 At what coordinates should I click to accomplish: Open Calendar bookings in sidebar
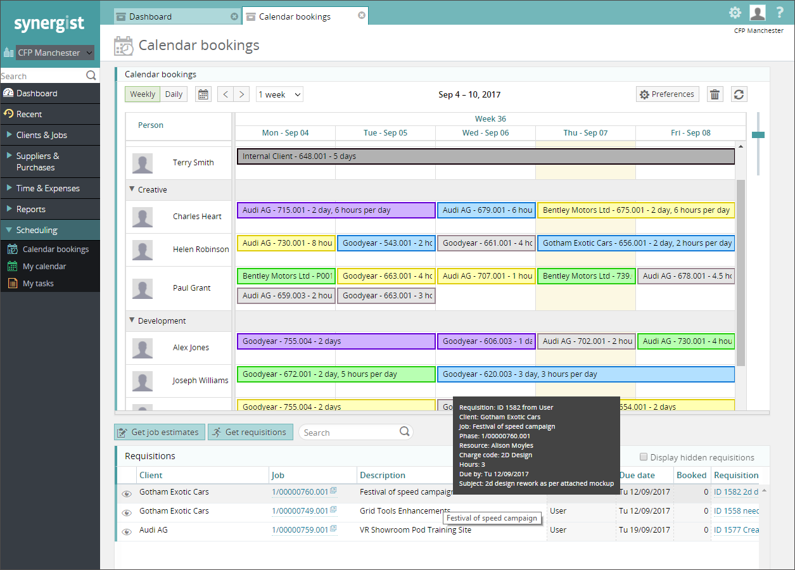pyautogui.click(x=50, y=250)
